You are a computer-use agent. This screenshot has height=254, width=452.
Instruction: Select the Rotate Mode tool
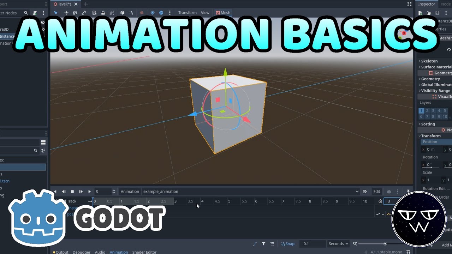click(x=75, y=13)
